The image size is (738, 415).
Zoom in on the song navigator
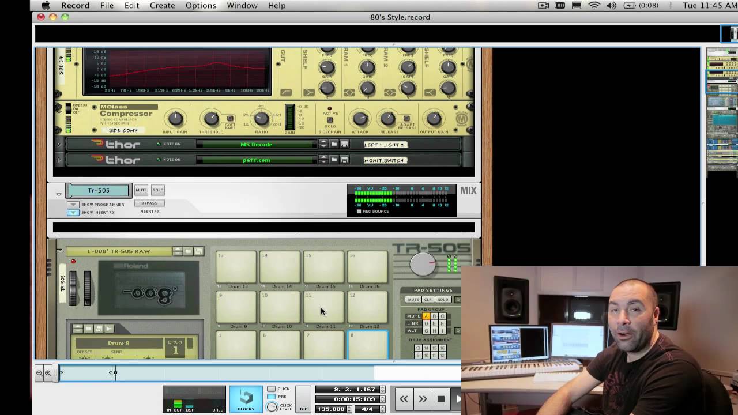[x=48, y=373]
